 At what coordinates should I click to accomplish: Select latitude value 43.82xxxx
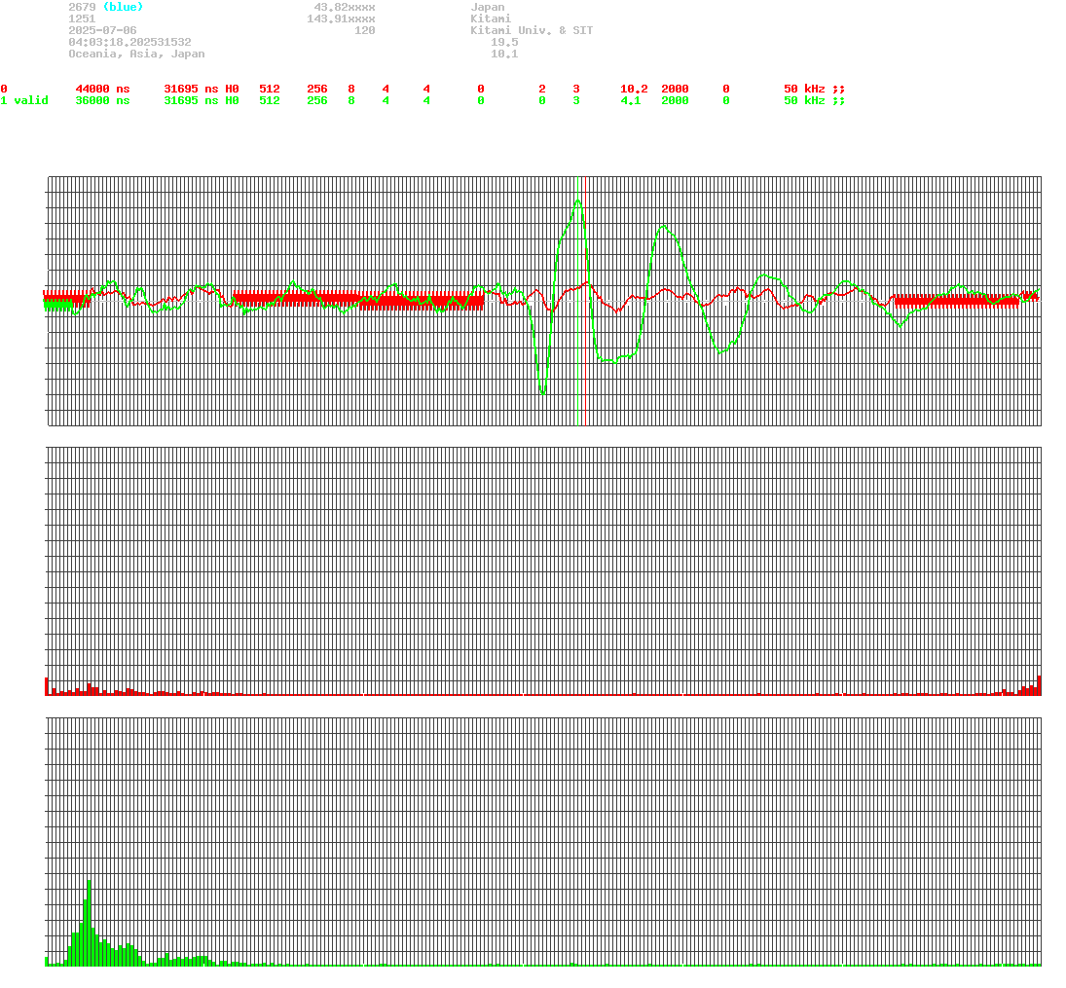[x=344, y=7]
